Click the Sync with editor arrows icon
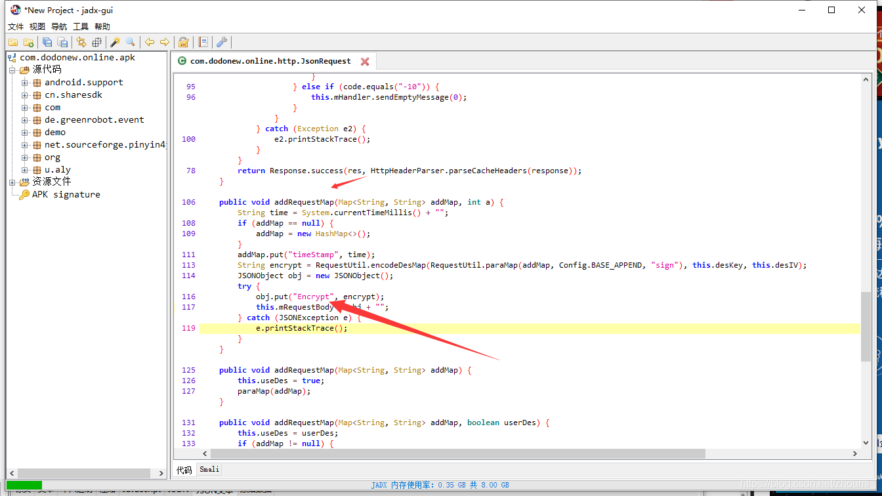Viewport: 882px width, 496px height. (81, 42)
